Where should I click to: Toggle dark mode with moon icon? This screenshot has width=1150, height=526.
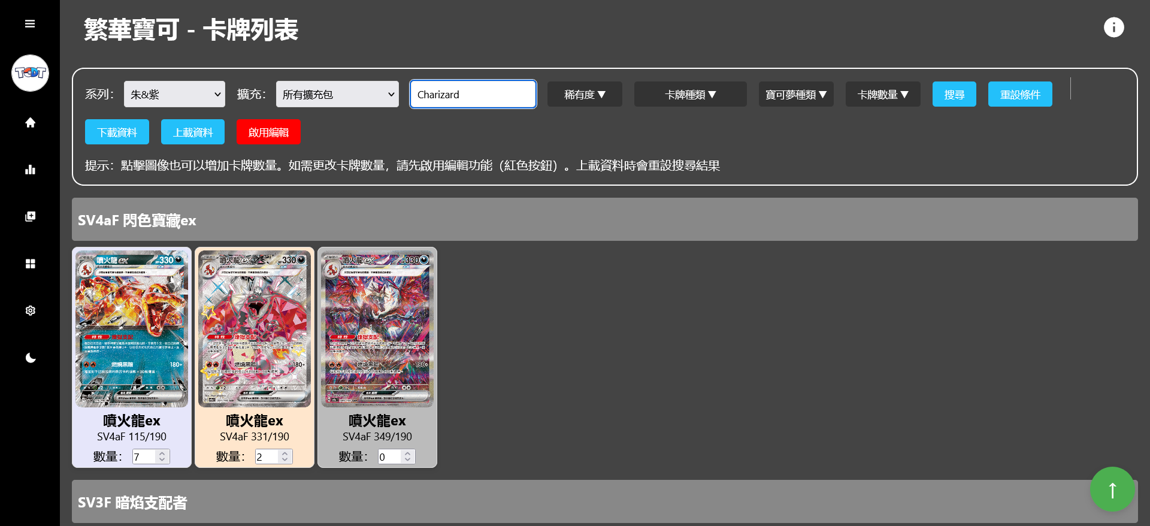(x=30, y=358)
